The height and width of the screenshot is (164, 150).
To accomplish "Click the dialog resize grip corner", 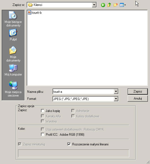I will point(148,162).
